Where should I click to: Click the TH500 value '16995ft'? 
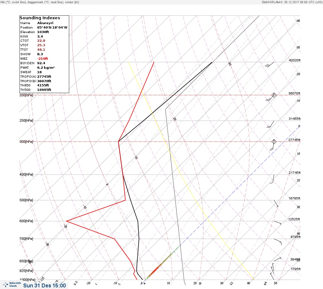point(44,90)
